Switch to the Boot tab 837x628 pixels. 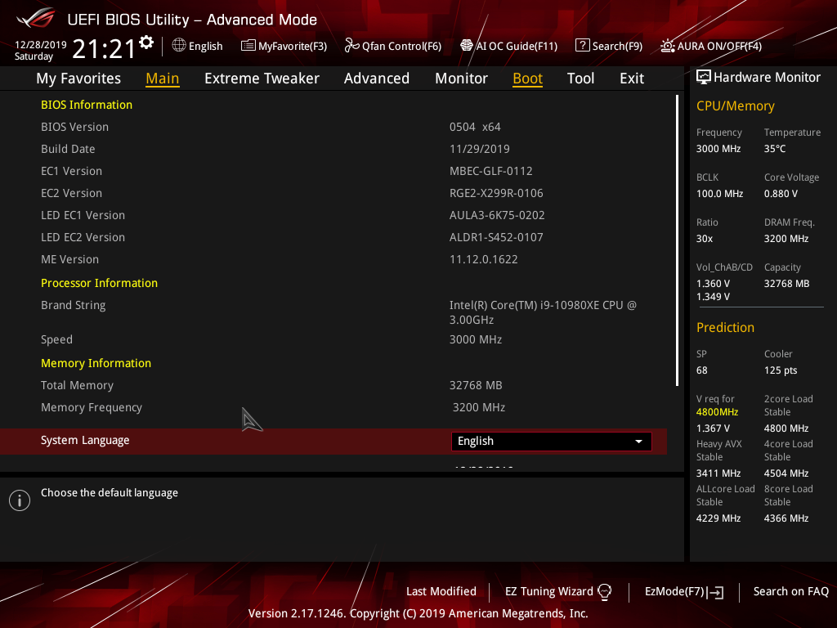coord(527,78)
